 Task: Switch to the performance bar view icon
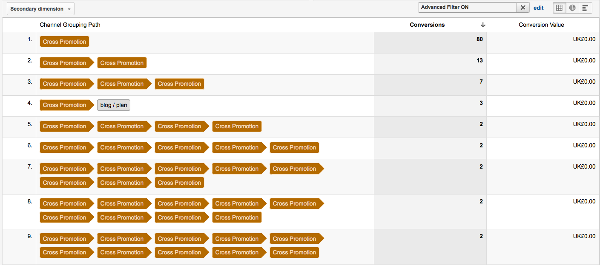pyautogui.click(x=585, y=8)
